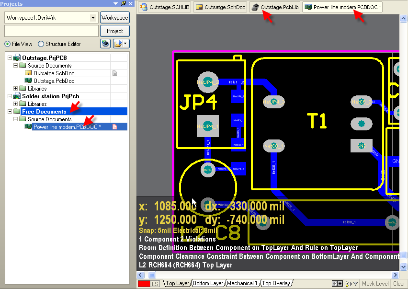Expand Libraries under Outstage.PrjPCB
The width and height of the screenshot is (408, 289).
tap(16, 89)
